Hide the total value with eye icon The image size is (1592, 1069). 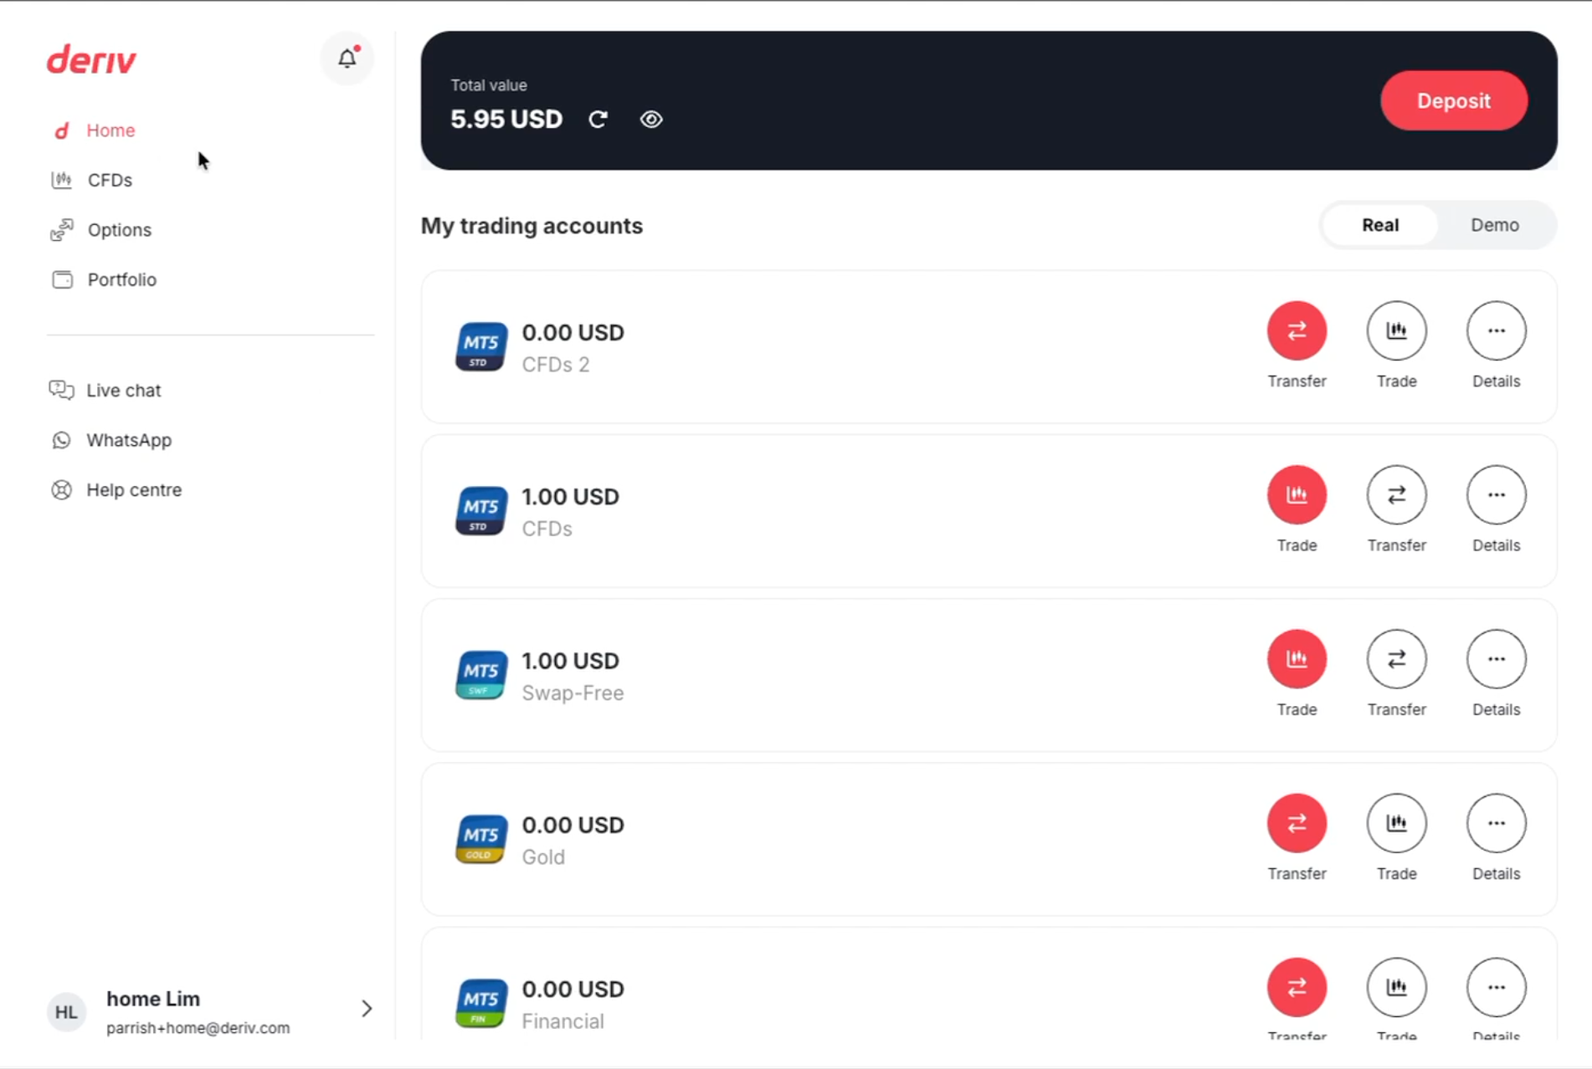651,120
